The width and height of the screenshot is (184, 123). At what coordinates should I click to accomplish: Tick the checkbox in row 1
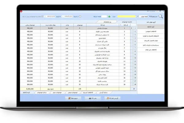click(x=133, y=28)
